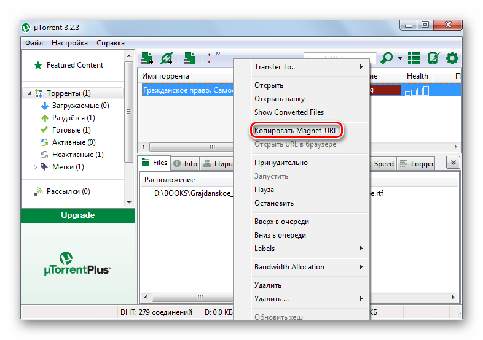
Task: Choose Открыть in context menu
Action: tap(310, 85)
